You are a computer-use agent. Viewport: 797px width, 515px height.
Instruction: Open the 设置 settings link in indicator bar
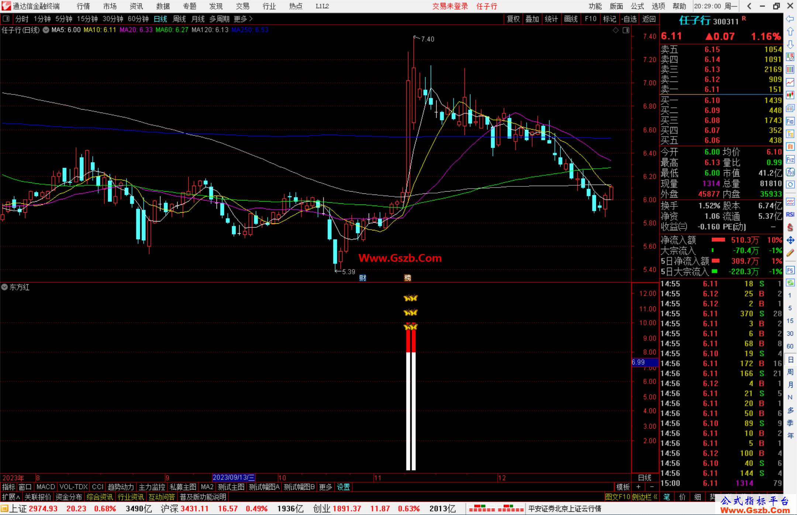point(344,487)
